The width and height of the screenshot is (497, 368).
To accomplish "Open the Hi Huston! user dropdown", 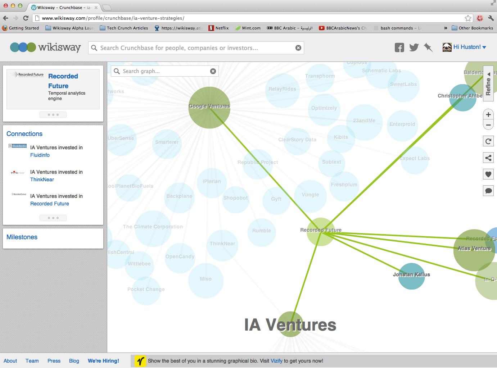I will pyautogui.click(x=470, y=47).
